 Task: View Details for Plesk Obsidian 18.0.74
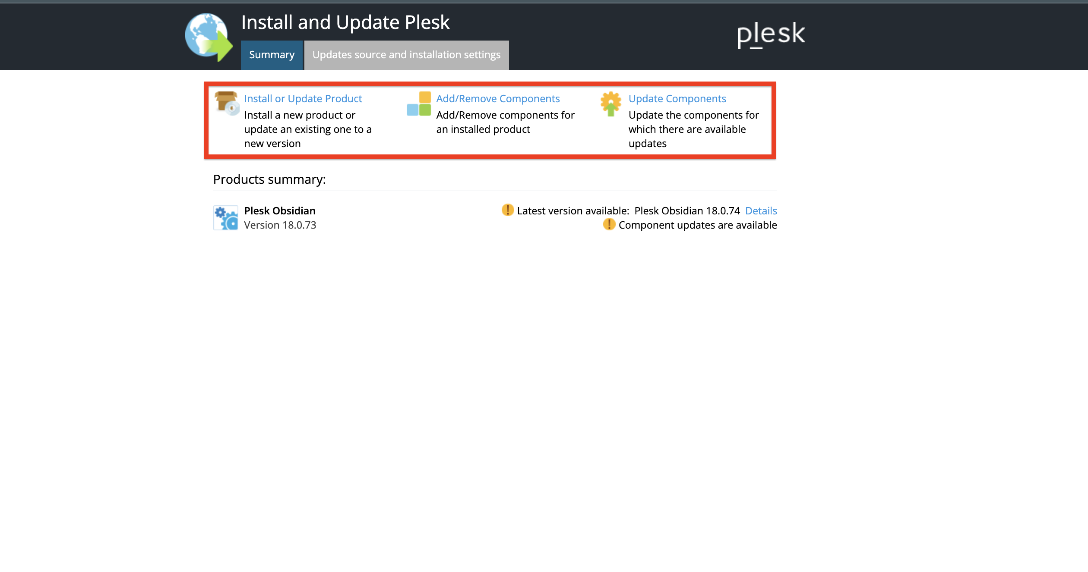pyautogui.click(x=761, y=211)
